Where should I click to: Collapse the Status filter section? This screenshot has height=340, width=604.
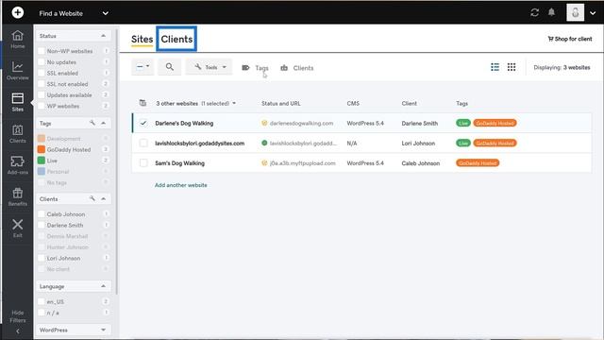tap(103, 36)
